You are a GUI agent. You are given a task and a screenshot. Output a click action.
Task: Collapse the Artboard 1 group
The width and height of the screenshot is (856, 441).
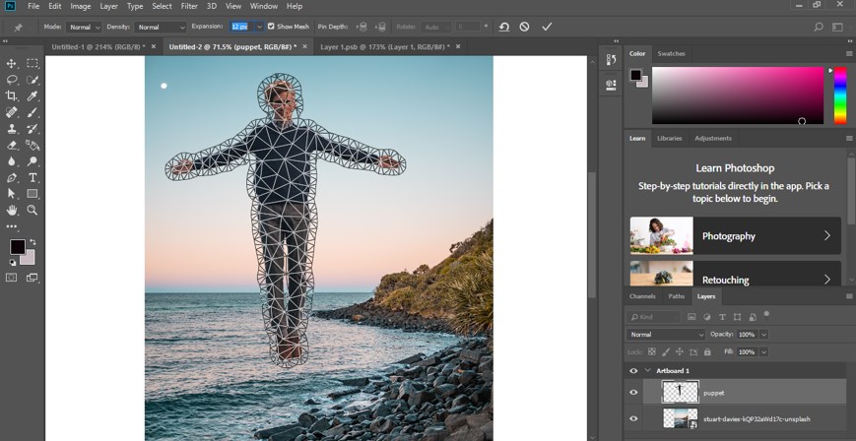click(x=645, y=371)
